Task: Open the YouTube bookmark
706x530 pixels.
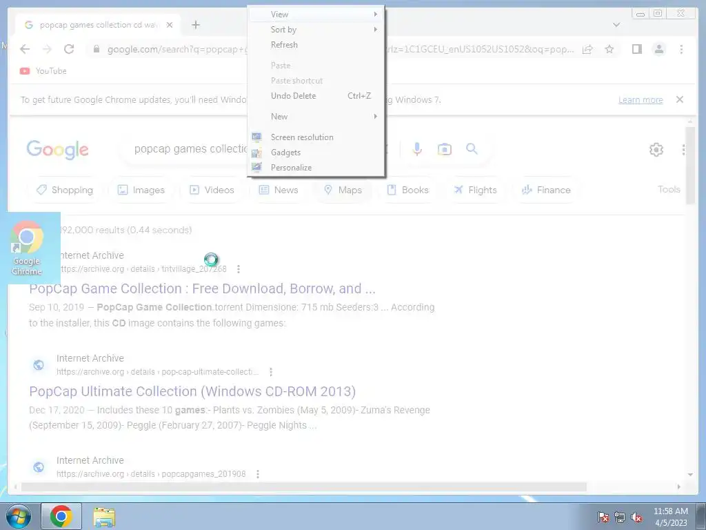Action: [x=43, y=71]
